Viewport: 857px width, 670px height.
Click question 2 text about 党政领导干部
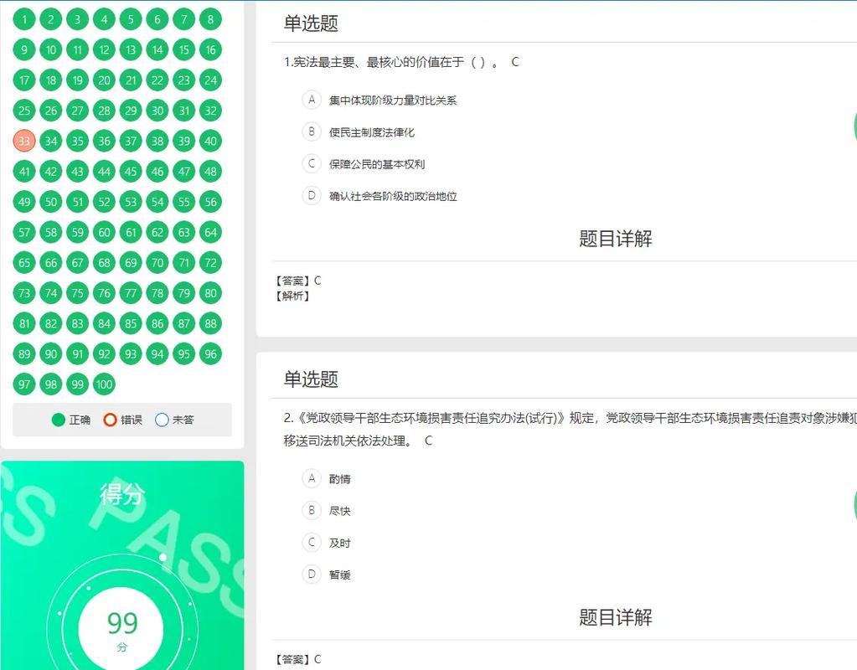pyautogui.click(x=570, y=429)
